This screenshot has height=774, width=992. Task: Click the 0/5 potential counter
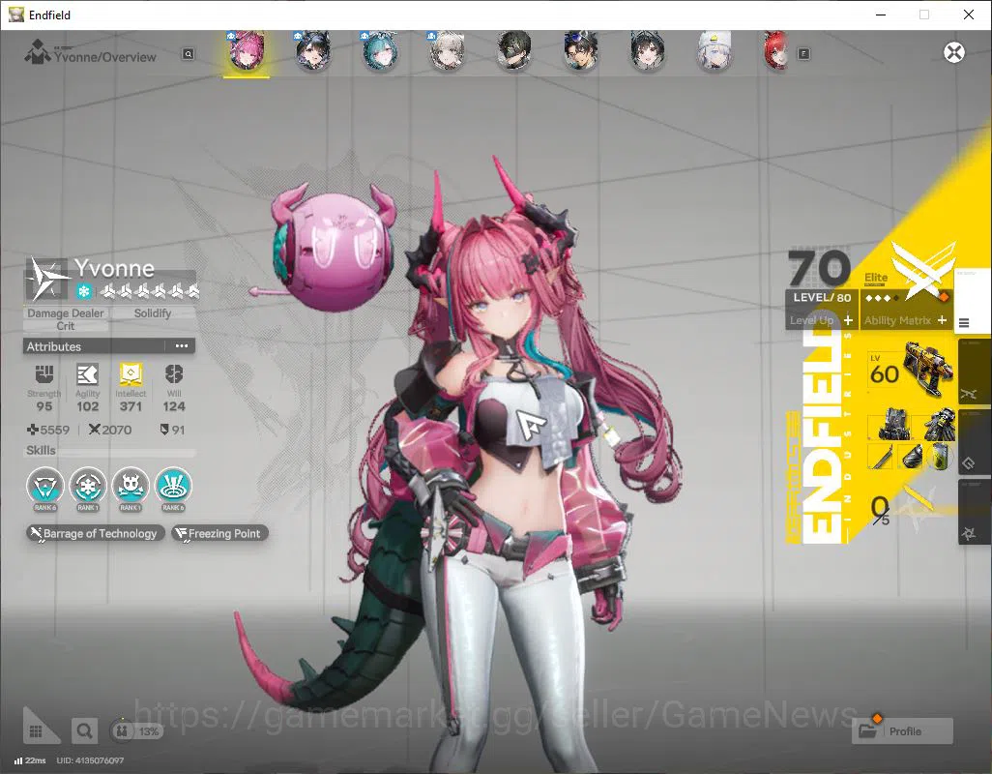pos(880,510)
